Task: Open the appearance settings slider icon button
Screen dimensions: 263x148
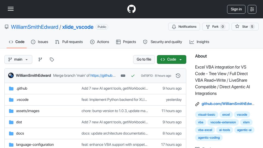Action: [252, 9]
